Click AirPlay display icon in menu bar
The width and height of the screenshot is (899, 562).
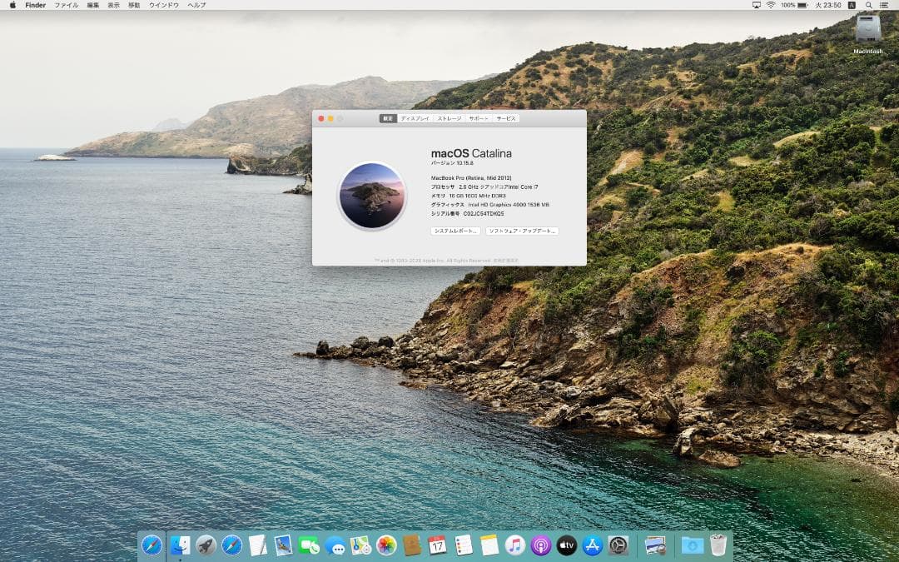pyautogui.click(x=756, y=5)
